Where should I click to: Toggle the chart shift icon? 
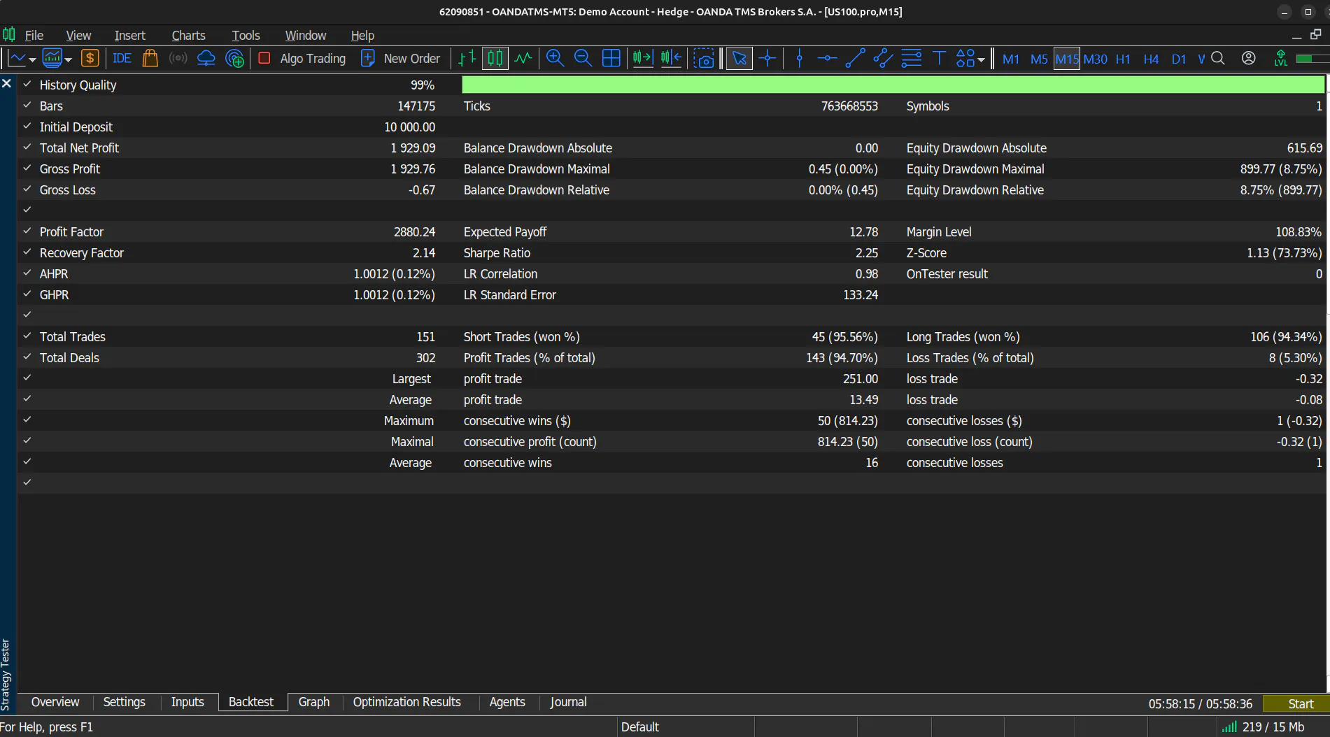[671, 59]
